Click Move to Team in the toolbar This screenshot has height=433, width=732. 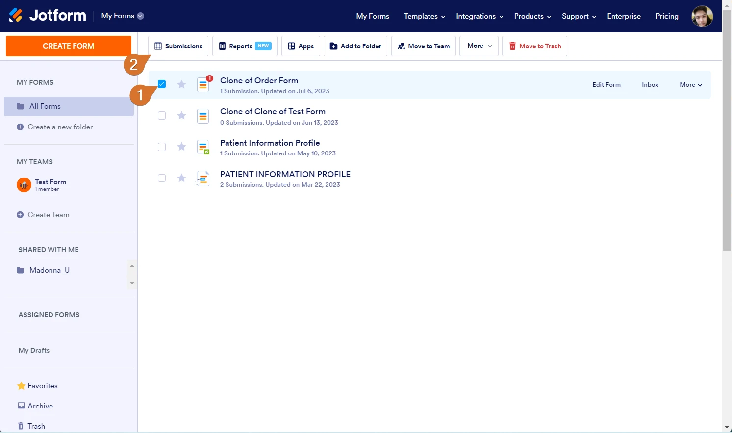point(423,46)
